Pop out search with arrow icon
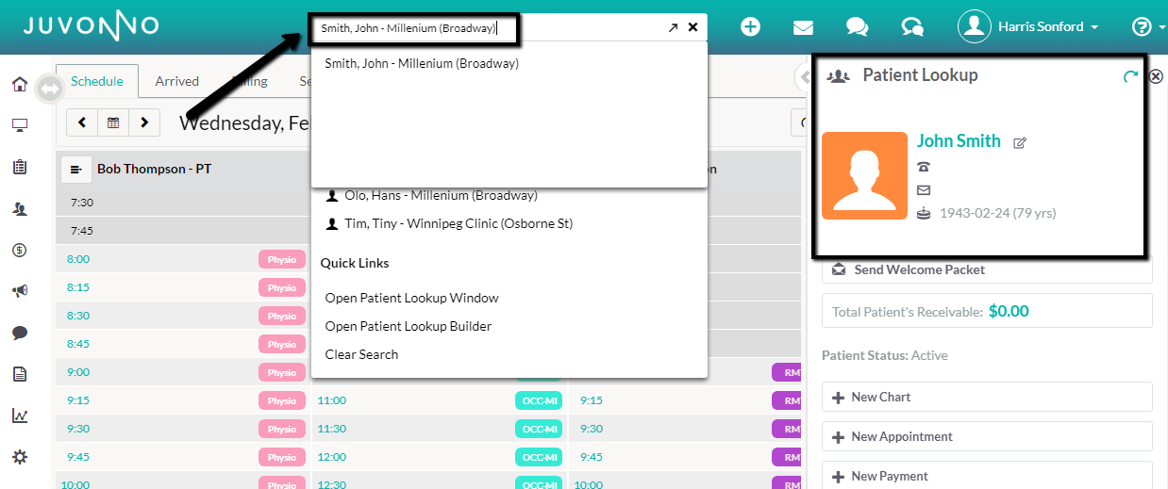The image size is (1168, 489). coord(673,27)
